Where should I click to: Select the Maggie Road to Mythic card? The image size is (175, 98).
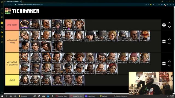coord(35,47)
